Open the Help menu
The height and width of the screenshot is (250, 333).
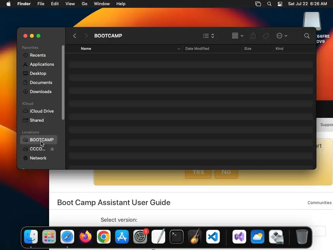coord(121,4)
